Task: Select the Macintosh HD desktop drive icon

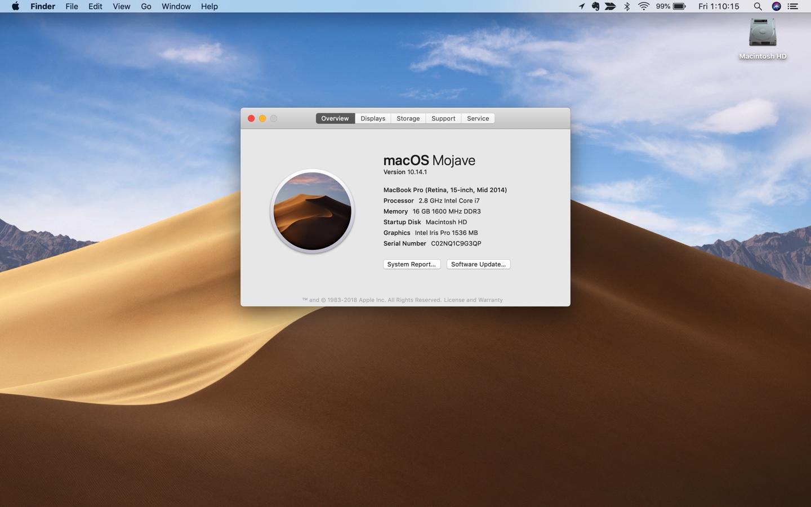Action: click(763, 33)
